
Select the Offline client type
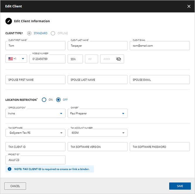pyautogui.click(x=53, y=33)
